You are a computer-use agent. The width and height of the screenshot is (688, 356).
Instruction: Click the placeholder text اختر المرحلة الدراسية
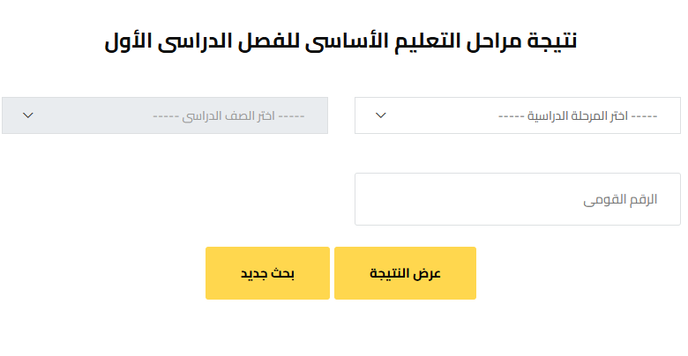(x=577, y=115)
